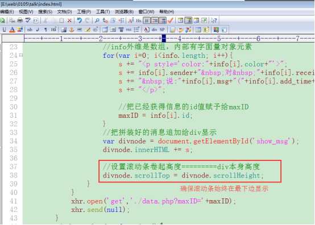315x225 pixels.
Task: Toggle the pressed directory window button
Action: point(188,20)
